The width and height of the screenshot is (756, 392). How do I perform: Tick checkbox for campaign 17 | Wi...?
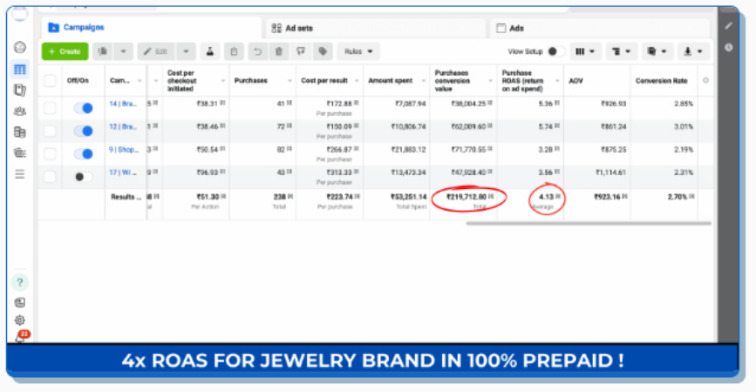(x=50, y=177)
